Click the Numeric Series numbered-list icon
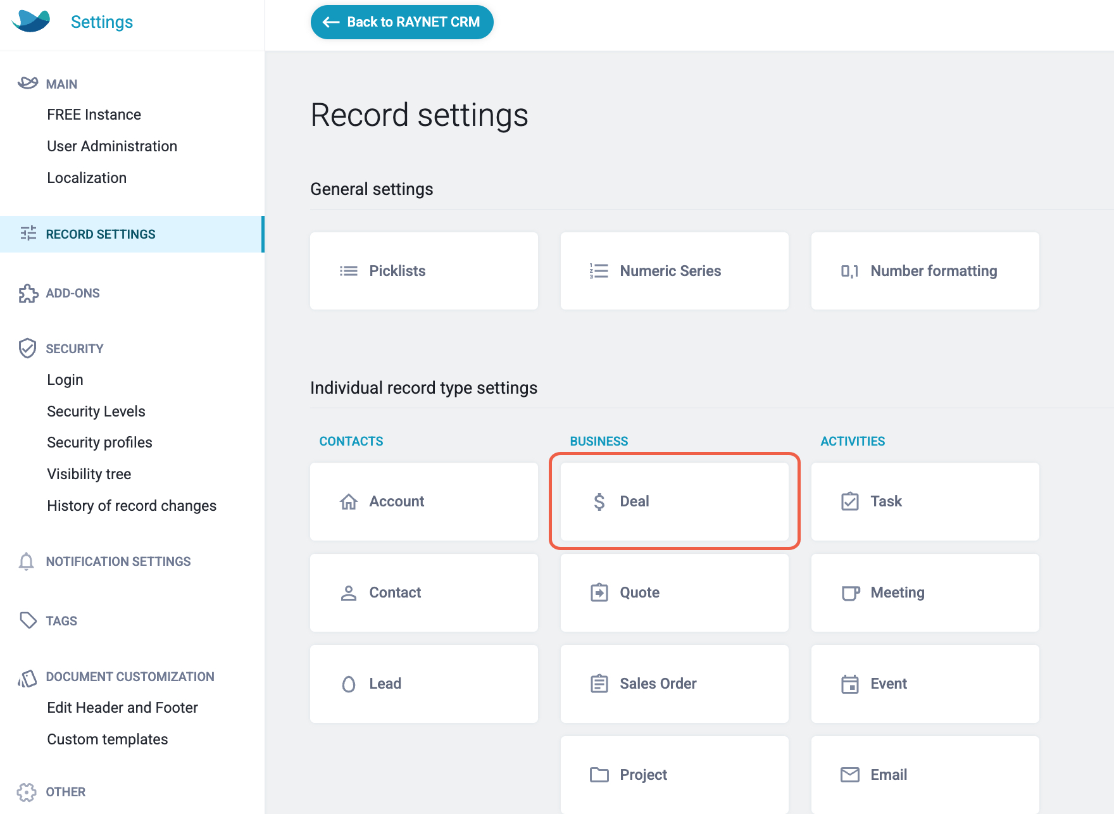This screenshot has width=1114, height=814. point(599,271)
